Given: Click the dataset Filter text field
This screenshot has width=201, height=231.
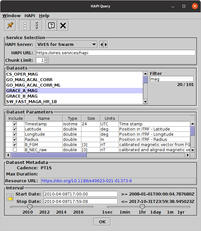Looking at the screenshot, I should point(171,79).
